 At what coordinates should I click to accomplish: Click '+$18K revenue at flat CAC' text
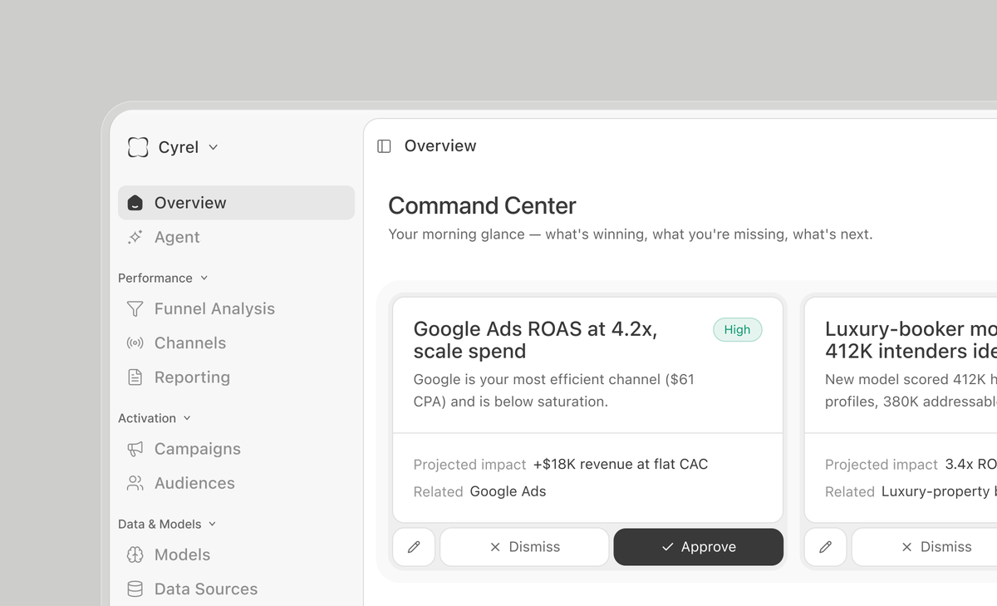pos(621,464)
